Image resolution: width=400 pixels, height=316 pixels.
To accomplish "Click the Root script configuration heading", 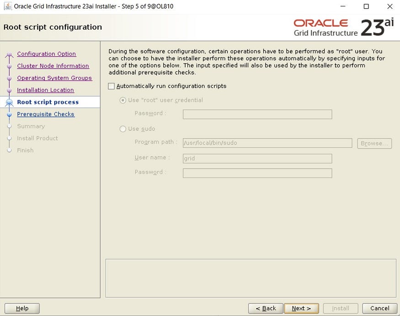I will click(53, 27).
